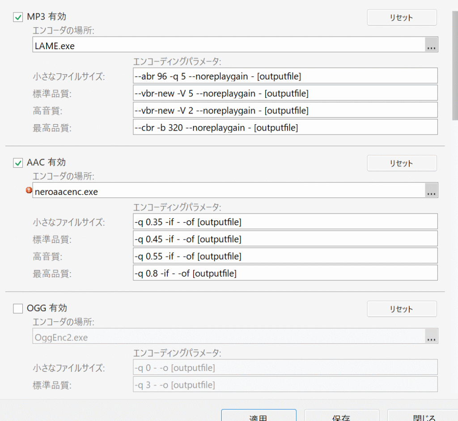Click browse button for OggEnc2.exe path

[431, 337]
